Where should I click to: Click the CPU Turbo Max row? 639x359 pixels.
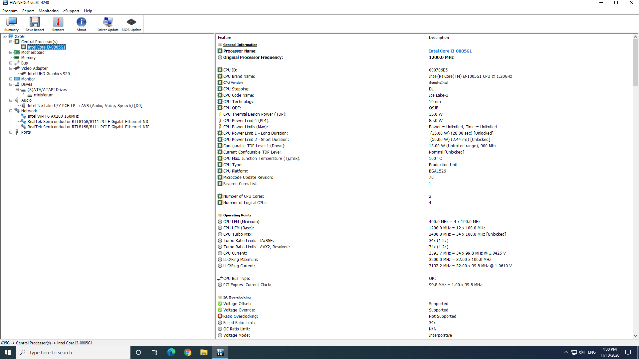pos(424,234)
